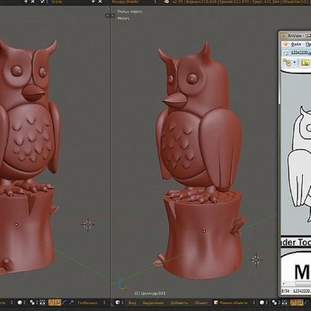Toggle 3D manipulator widget in left viewport header
Screen dimensions: 311x311
pyautogui.click(x=51, y=302)
